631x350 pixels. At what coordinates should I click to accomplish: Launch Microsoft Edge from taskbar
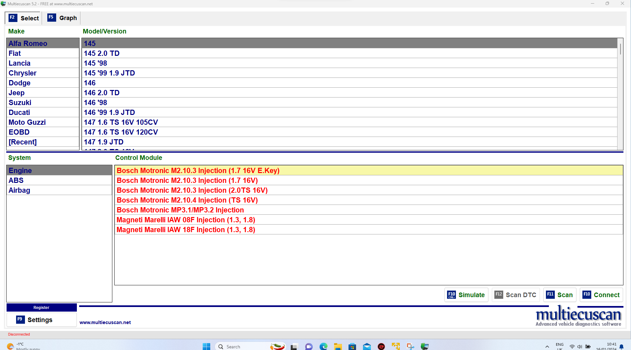coord(324,346)
